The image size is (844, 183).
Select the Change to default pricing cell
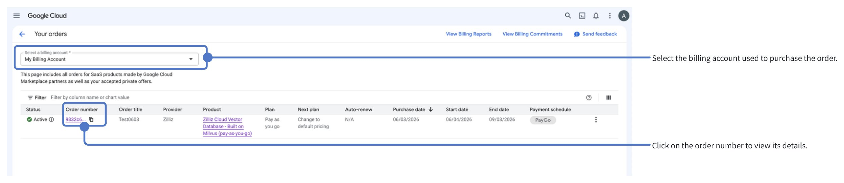click(x=313, y=123)
